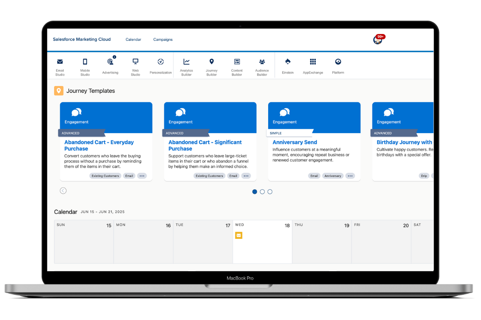Select the first carousel page dot
Screen dimensions: 481x320
pyautogui.click(x=255, y=192)
